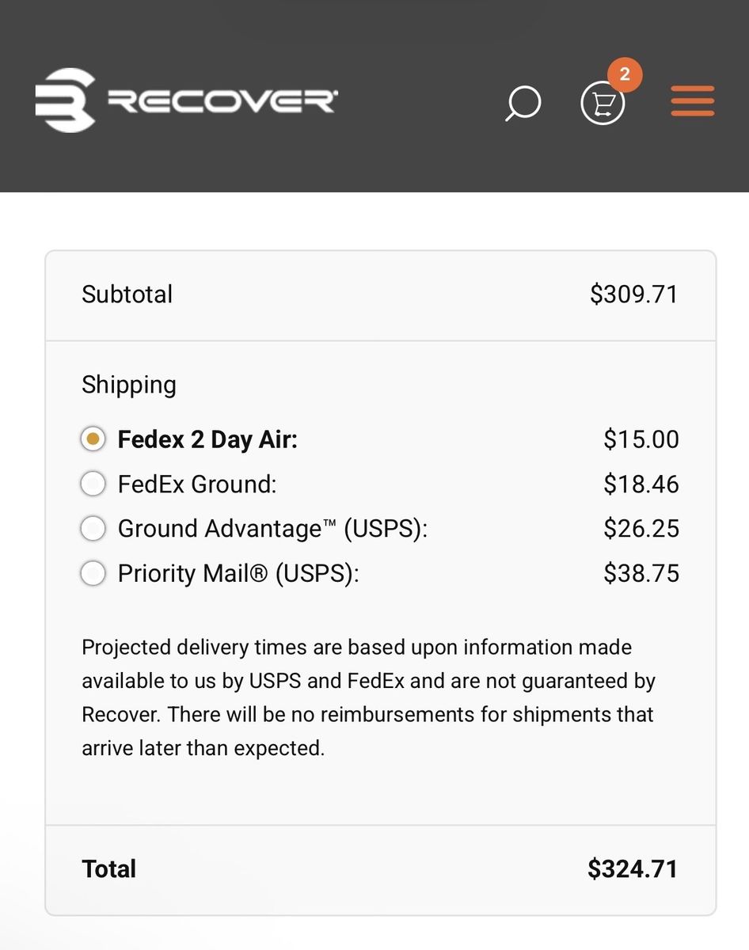749x950 pixels.
Task: Click the Recover emblem logo icon
Action: 66,100
